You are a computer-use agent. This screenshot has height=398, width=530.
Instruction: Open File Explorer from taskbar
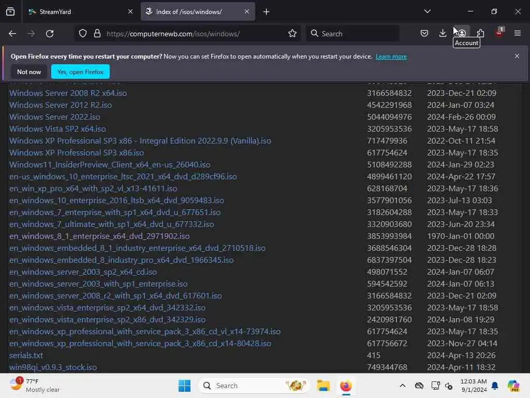(x=323, y=386)
